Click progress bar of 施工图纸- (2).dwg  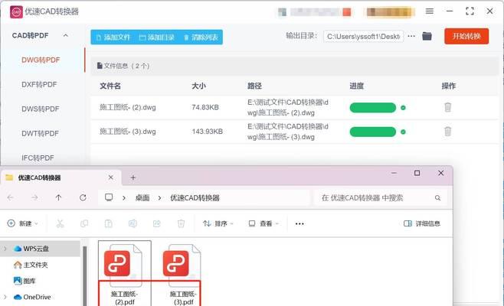tap(373, 108)
